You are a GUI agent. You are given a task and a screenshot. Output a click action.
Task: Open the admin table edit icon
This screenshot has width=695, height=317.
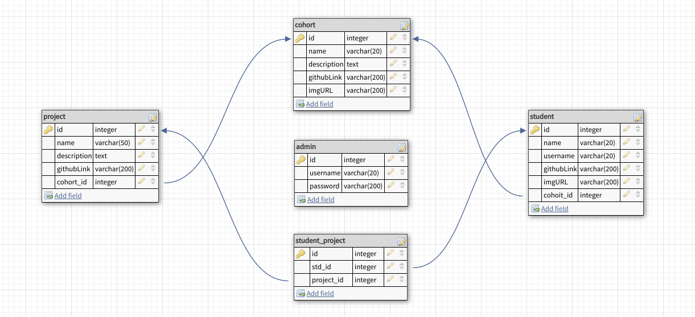coord(402,147)
